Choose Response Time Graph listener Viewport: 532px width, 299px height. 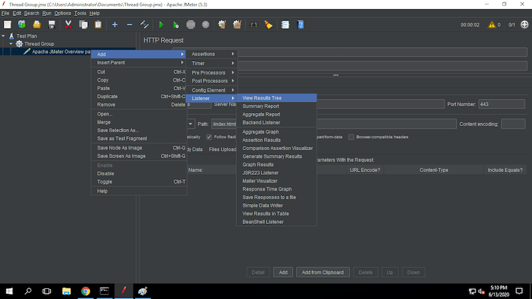[x=277, y=189]
